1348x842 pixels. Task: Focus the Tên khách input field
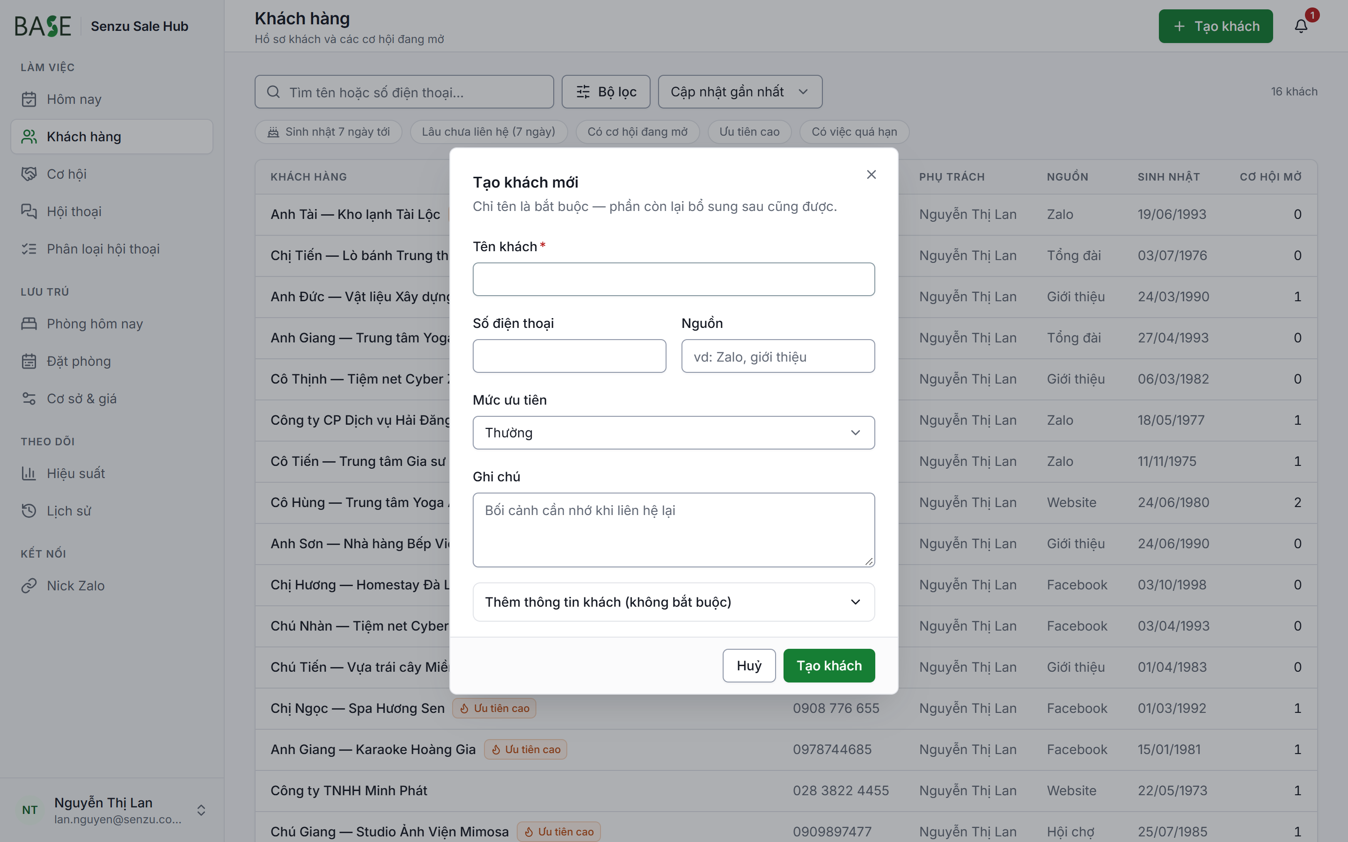click(x=674, y=279)
